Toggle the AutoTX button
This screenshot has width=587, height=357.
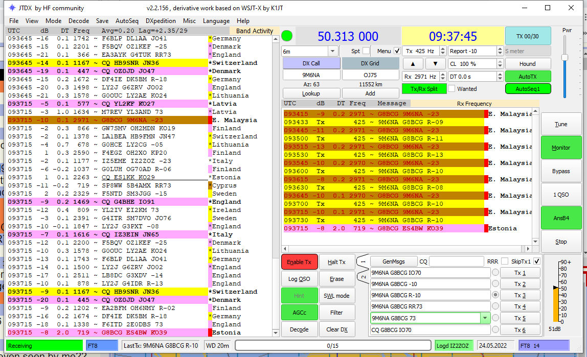[528, 77]
